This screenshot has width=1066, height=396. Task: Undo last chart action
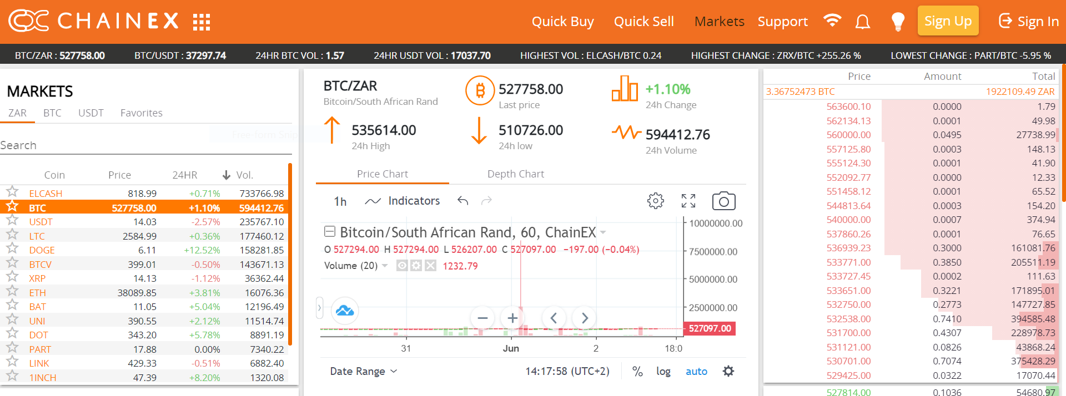(x=463, y=200)
